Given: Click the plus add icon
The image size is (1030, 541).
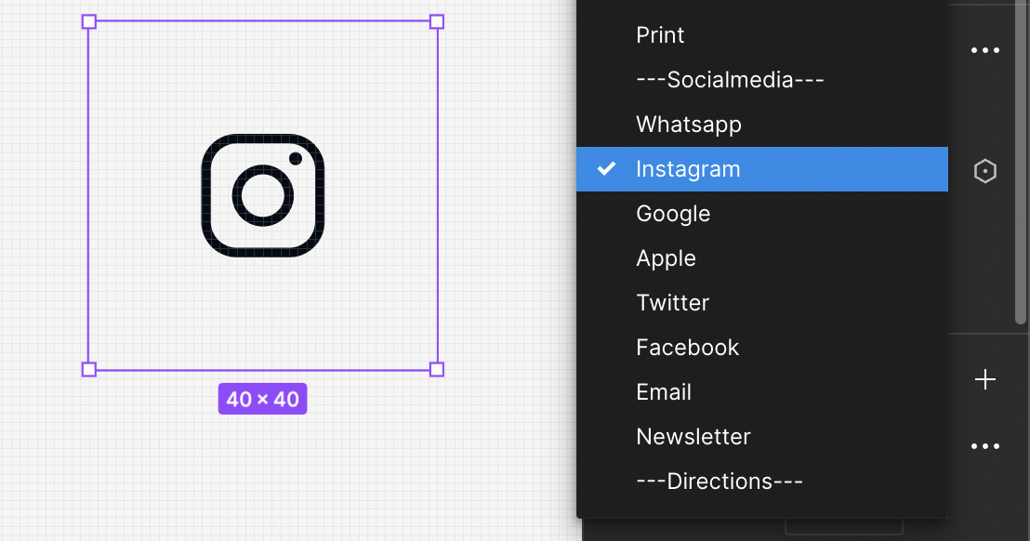Looking at the screenshot, I should 984,379.
